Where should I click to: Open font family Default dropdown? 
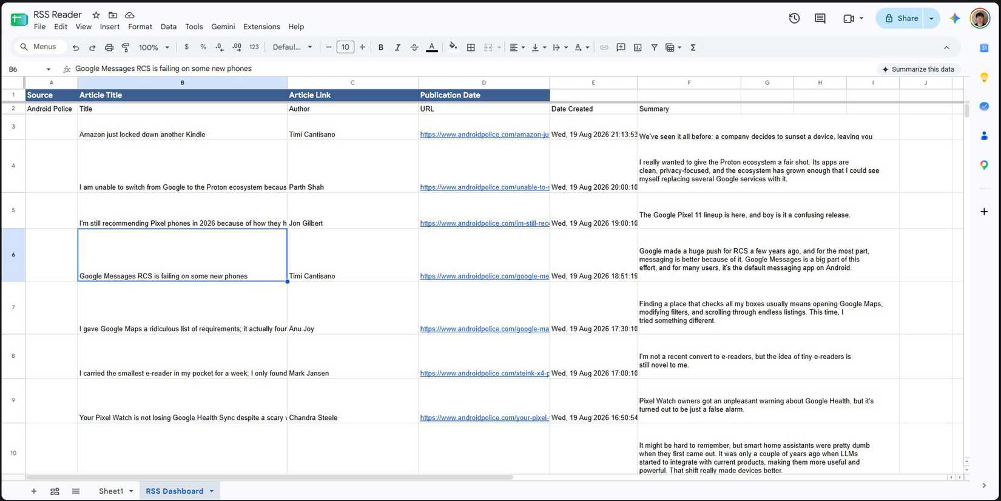pyautogui.click(x=292, y=47)
